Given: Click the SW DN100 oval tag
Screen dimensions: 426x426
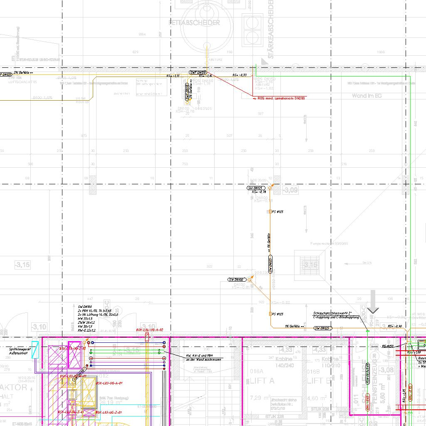Looking at the screenshot, I should pyautogui.click(x=237, y=280).
